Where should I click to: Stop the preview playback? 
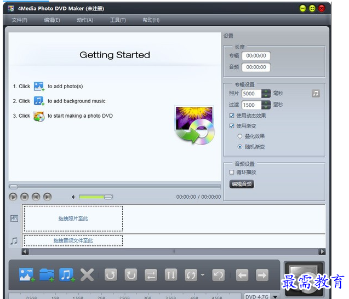[25, 197]
